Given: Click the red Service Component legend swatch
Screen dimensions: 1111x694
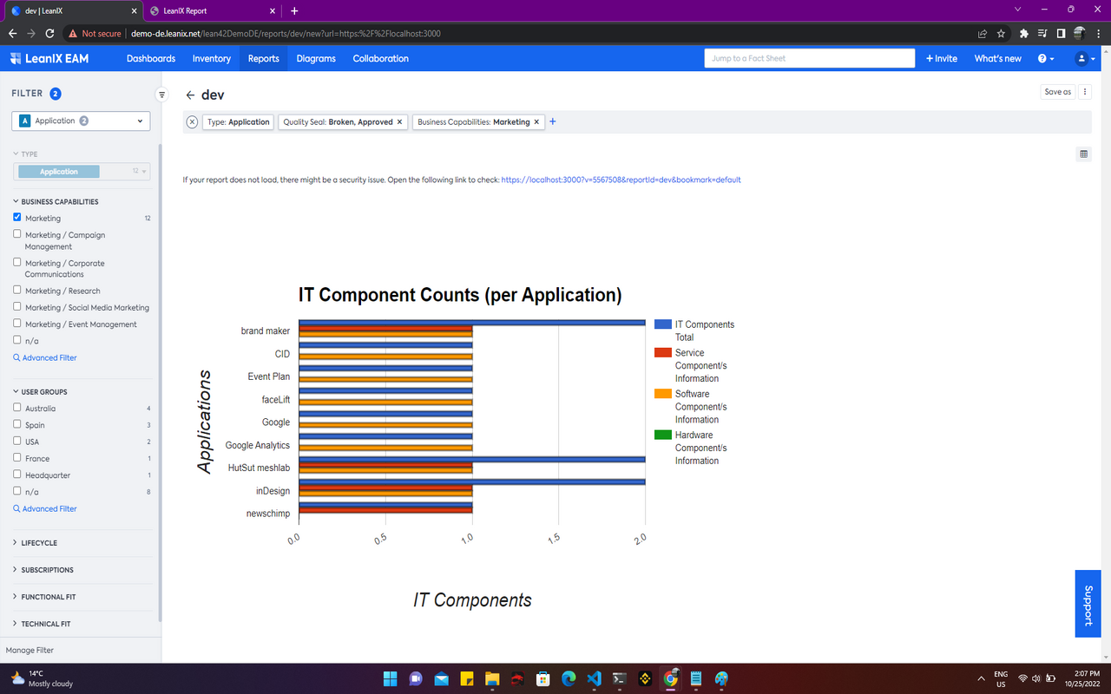Looking at the screenshot, I should point(663,352).
